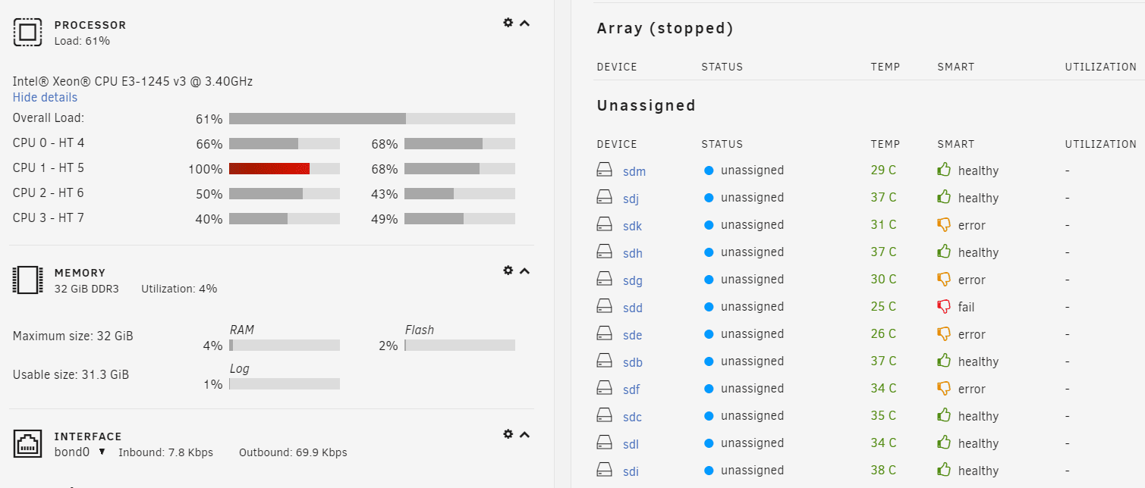Click the disk icon beside sdj
Screen dimensions: 1145x488
(x=604, y=198)
